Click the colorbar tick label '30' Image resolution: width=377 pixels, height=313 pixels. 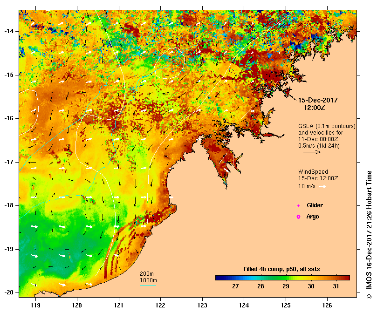(x=311, y=286)
